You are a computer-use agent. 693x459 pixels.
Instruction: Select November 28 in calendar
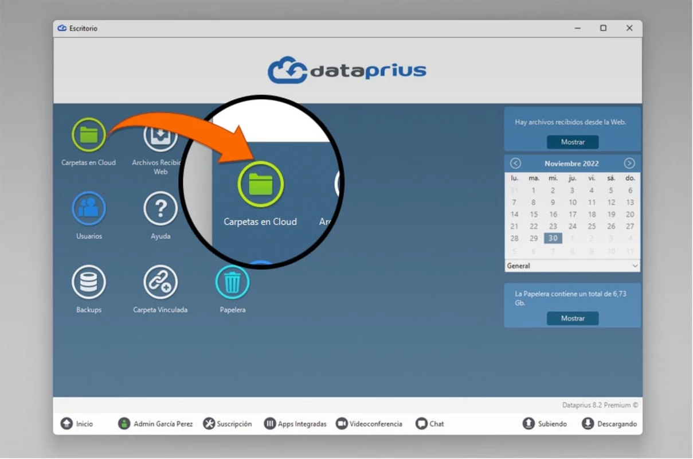tap(514, 238)
